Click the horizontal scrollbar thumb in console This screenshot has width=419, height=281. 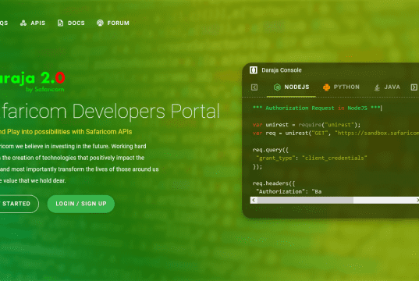(305, 200)
